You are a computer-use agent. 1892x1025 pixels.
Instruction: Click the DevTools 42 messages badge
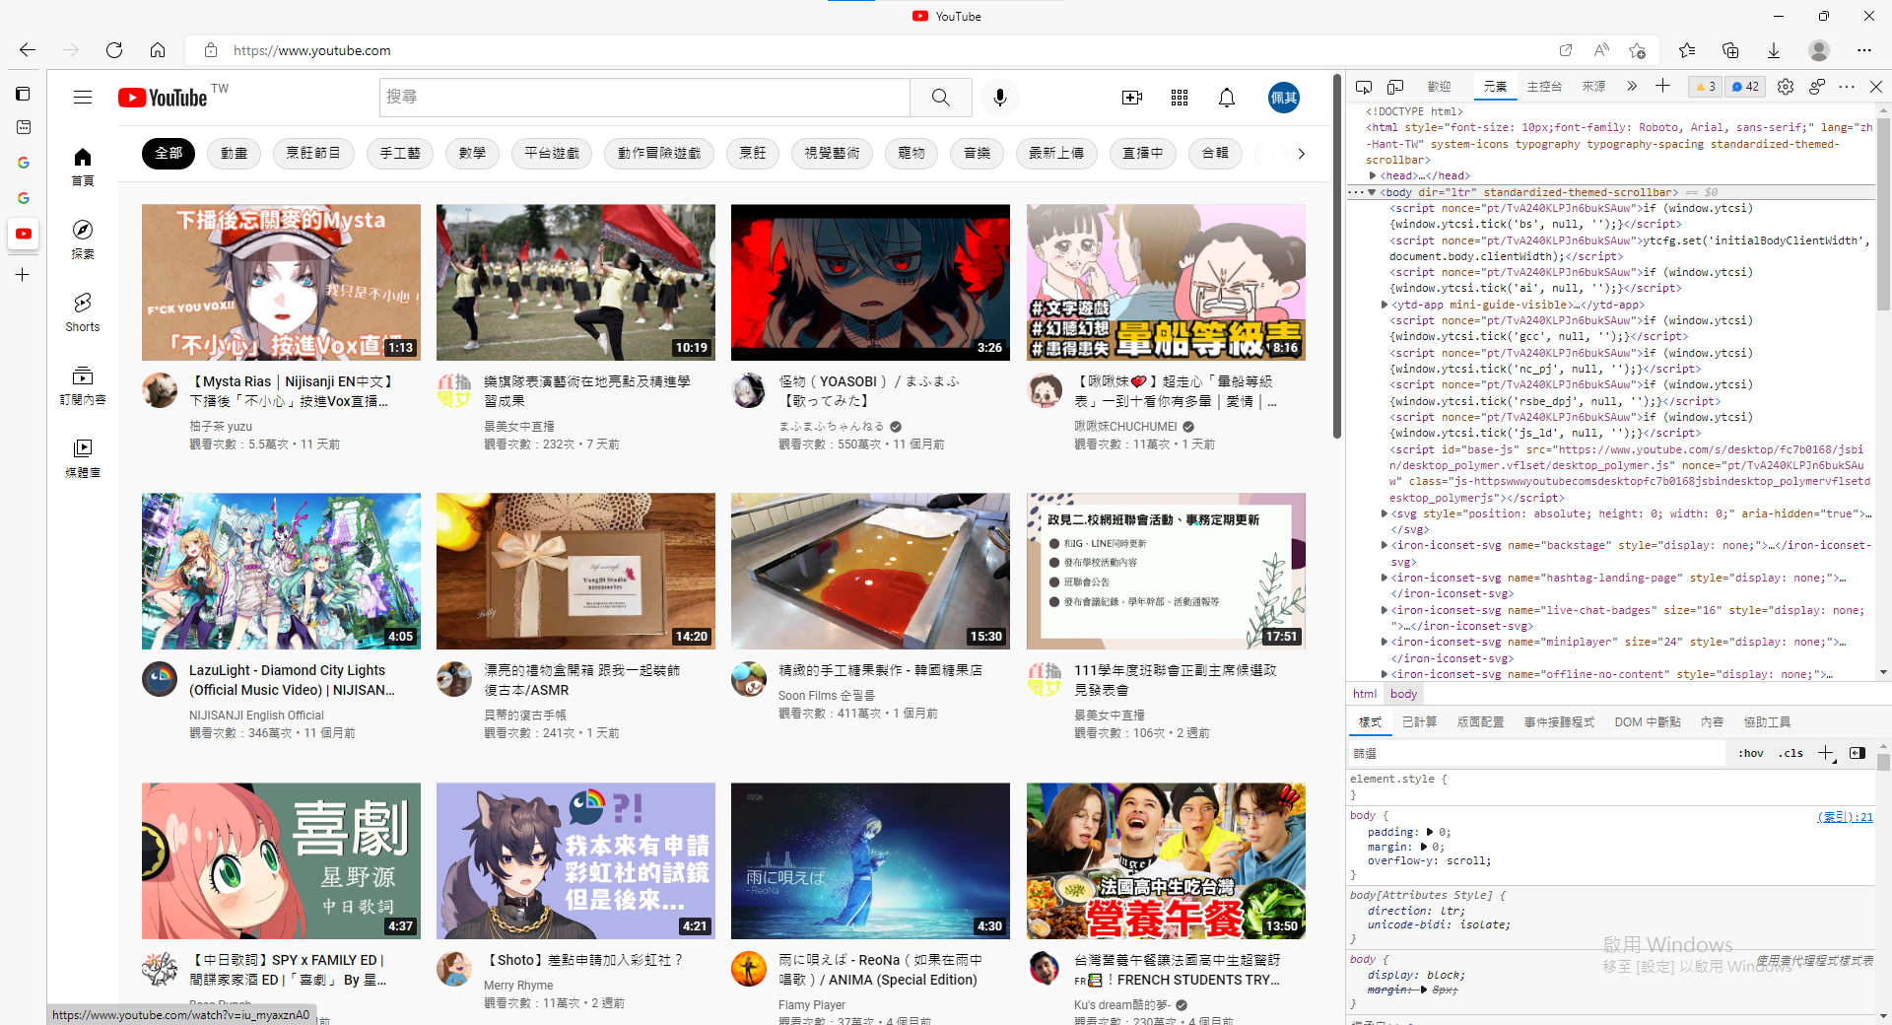tap(1745, 87)
